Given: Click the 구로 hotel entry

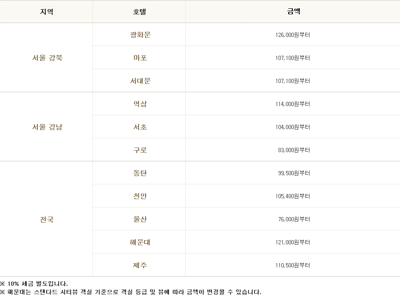Looking at the screenshot, I should [x=139, y=149].
